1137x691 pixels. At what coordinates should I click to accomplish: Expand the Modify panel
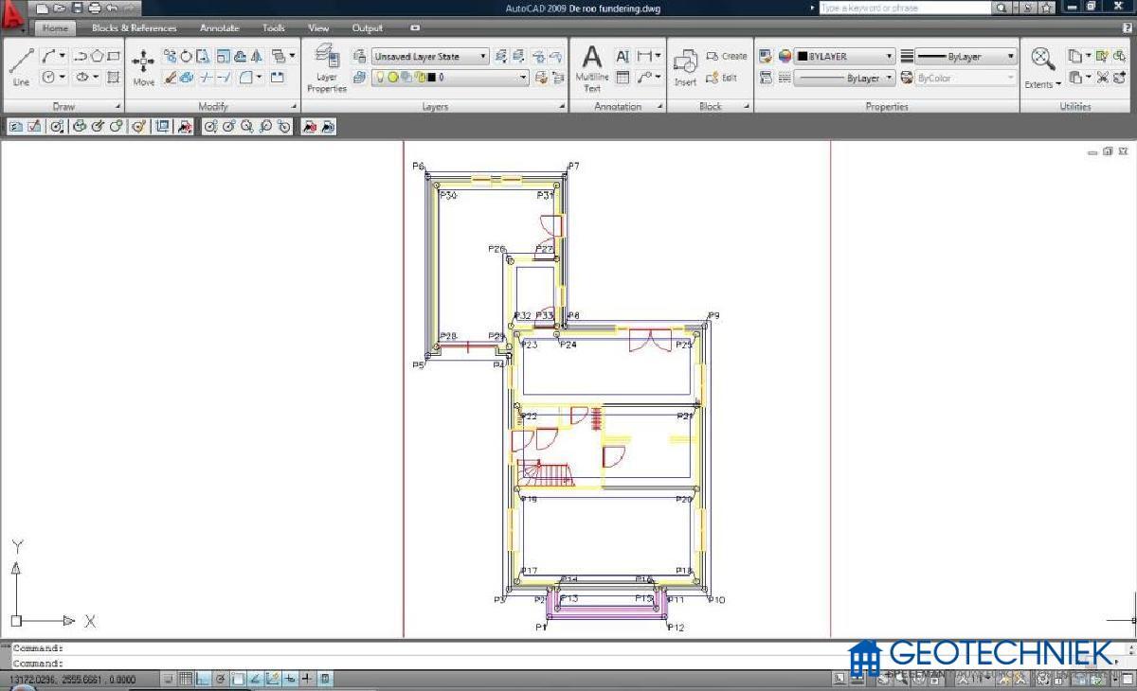pyautogui.click(x=294, y=107)
